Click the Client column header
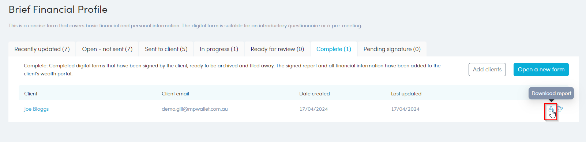Screen dimensions: 586x142 [31, 94]
